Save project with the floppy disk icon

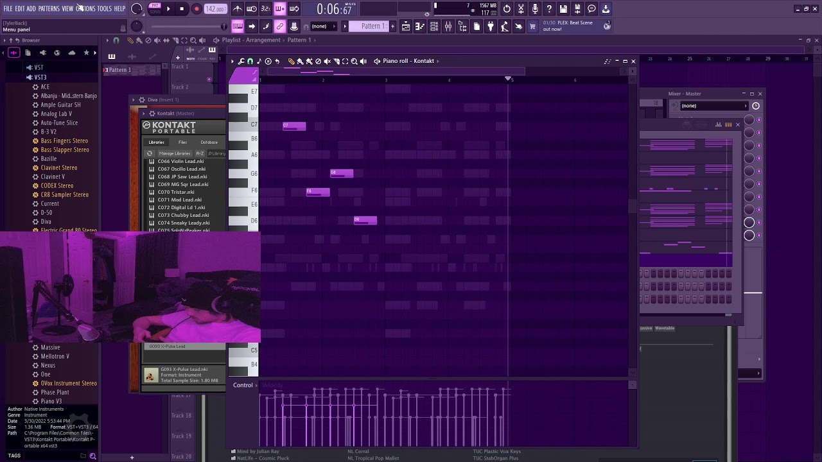tap(563, 9)
